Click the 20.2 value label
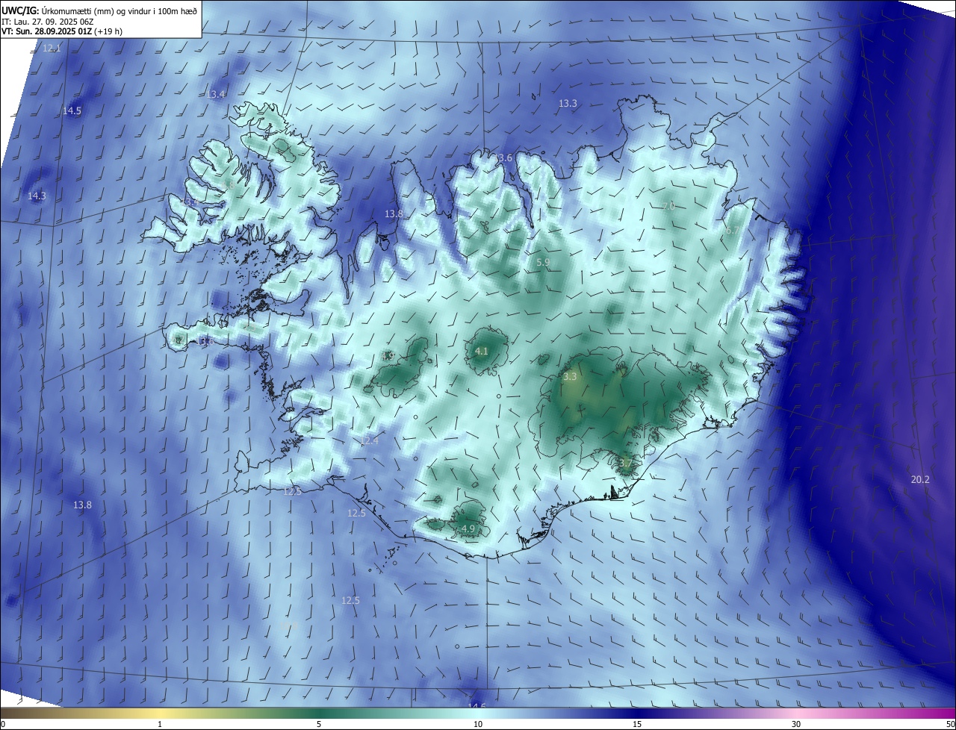The width and height of the screenshot is (956, 730). 920,479
